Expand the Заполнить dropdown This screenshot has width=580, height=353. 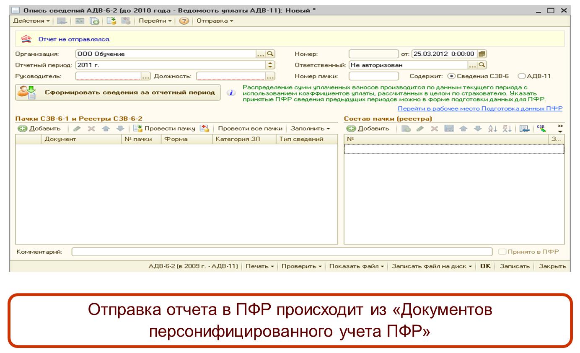pos(311,129)
